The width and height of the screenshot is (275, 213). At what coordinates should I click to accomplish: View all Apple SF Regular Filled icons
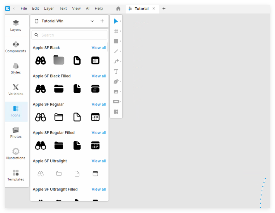pos(99,133)
